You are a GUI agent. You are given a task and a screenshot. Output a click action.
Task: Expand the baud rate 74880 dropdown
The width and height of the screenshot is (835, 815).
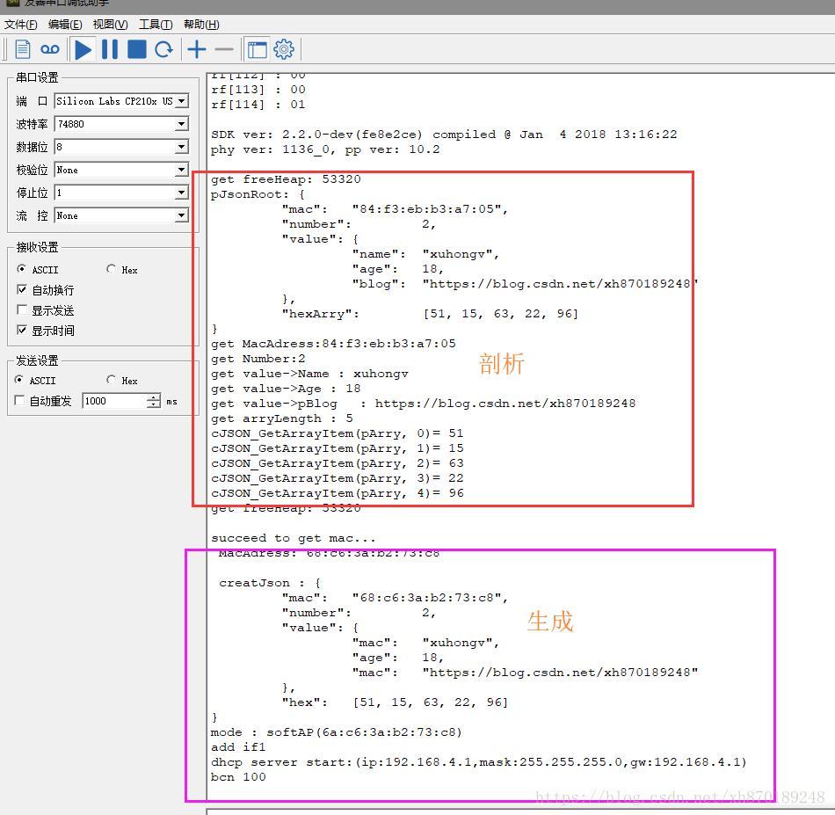pyautogui.click(x=182, y=124)
